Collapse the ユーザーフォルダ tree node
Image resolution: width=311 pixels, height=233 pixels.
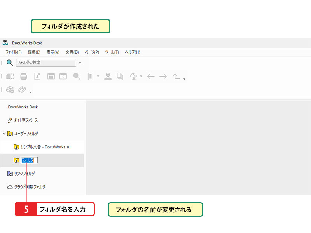click(4, 134)
